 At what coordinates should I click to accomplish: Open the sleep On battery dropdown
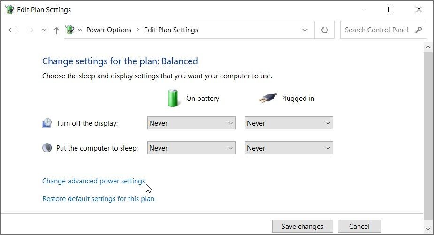click(191, 148)
